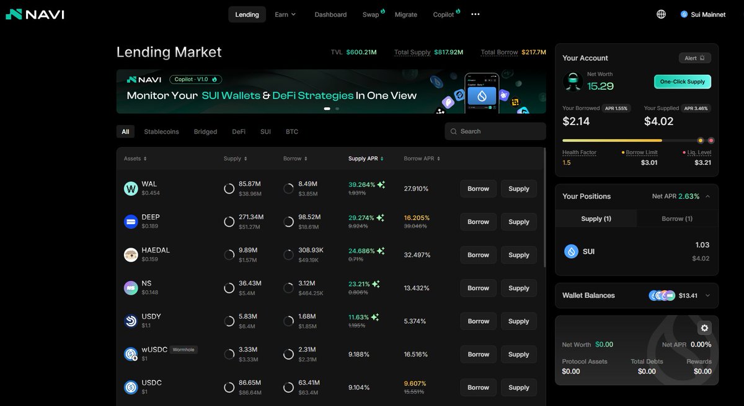Click the WAL token icon

[x=131, y=189]
